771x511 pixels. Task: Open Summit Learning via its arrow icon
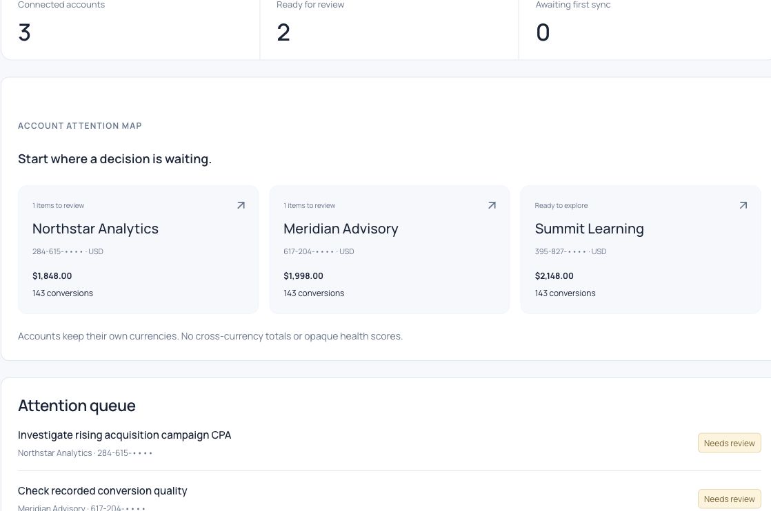pos(743,205)
